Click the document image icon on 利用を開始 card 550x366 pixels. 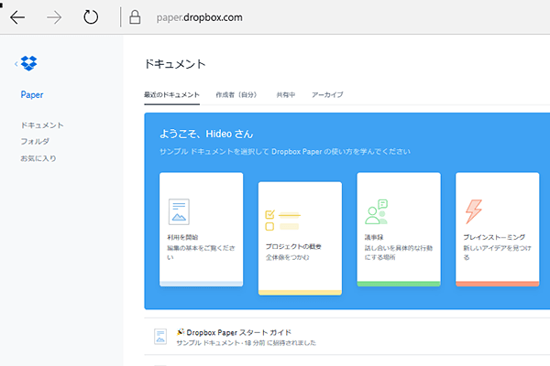179,212
